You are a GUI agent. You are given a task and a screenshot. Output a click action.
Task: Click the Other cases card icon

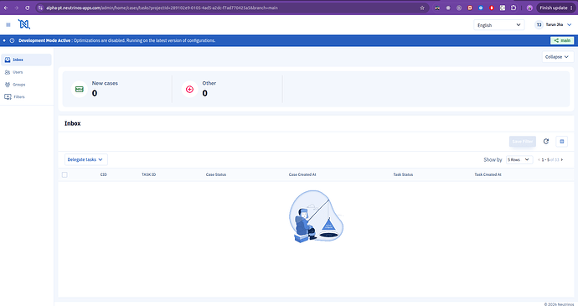click(189, 89)
